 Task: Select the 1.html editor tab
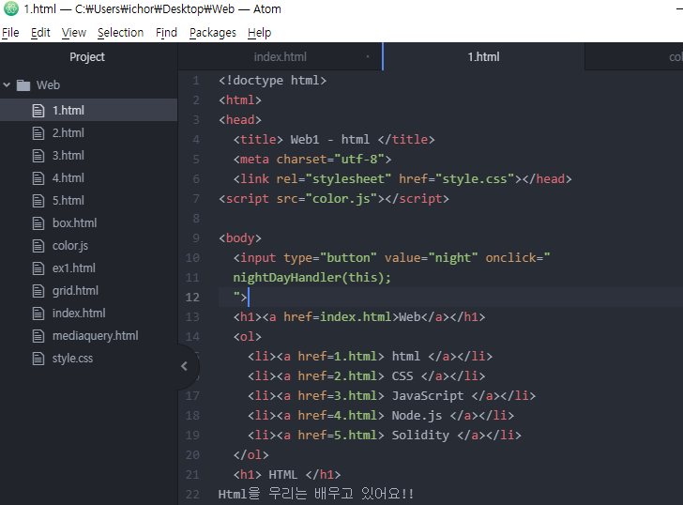pos(483,56)
